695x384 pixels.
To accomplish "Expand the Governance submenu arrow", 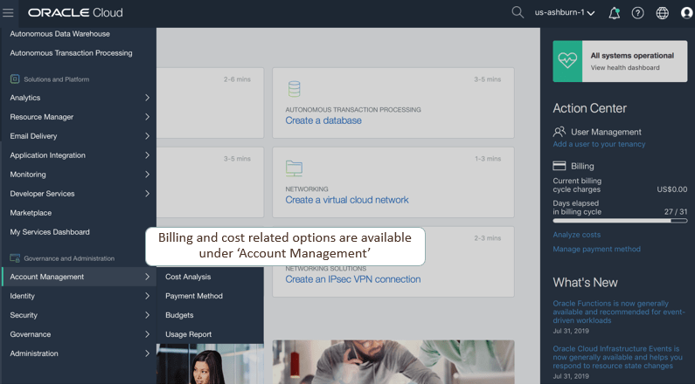I will [147, 334].
